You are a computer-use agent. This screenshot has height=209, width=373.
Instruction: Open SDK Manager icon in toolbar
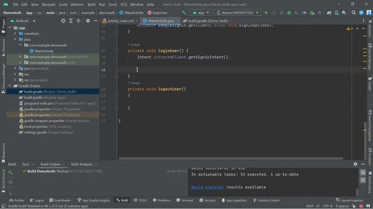(x=344, y=13)
